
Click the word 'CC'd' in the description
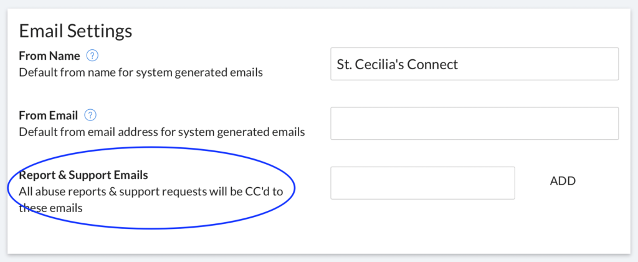[x=257, y=192]
